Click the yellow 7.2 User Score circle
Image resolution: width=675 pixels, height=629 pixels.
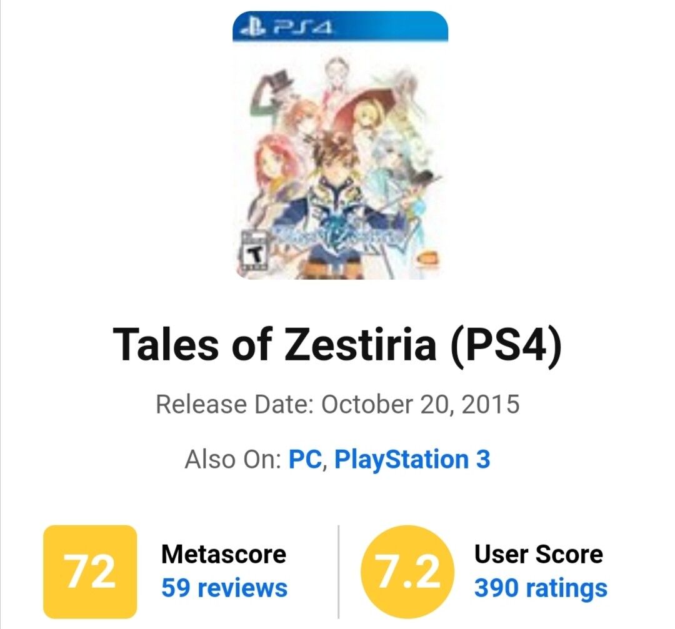coord(407,572)
